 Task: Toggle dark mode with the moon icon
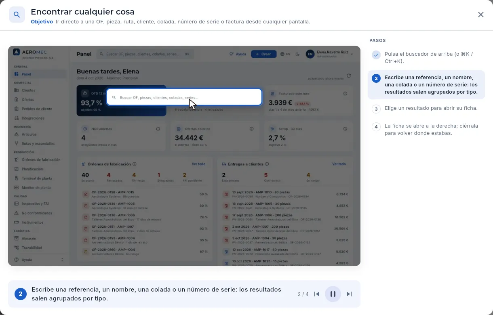[x=298, y=54]
